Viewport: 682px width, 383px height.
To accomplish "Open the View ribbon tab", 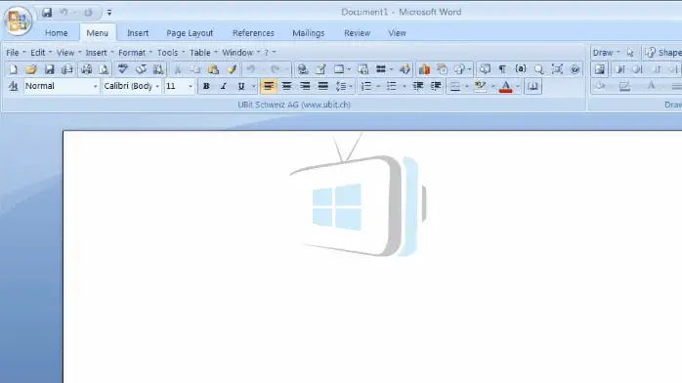I will tap(397, 33).
